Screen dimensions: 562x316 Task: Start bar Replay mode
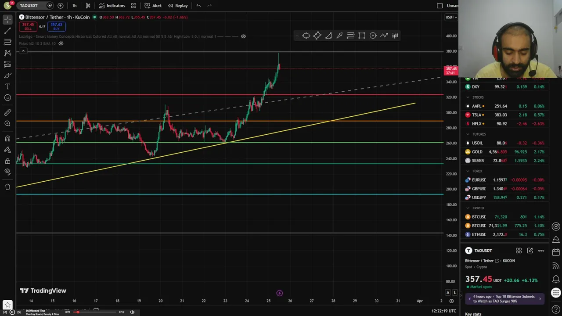coord(177,6)
